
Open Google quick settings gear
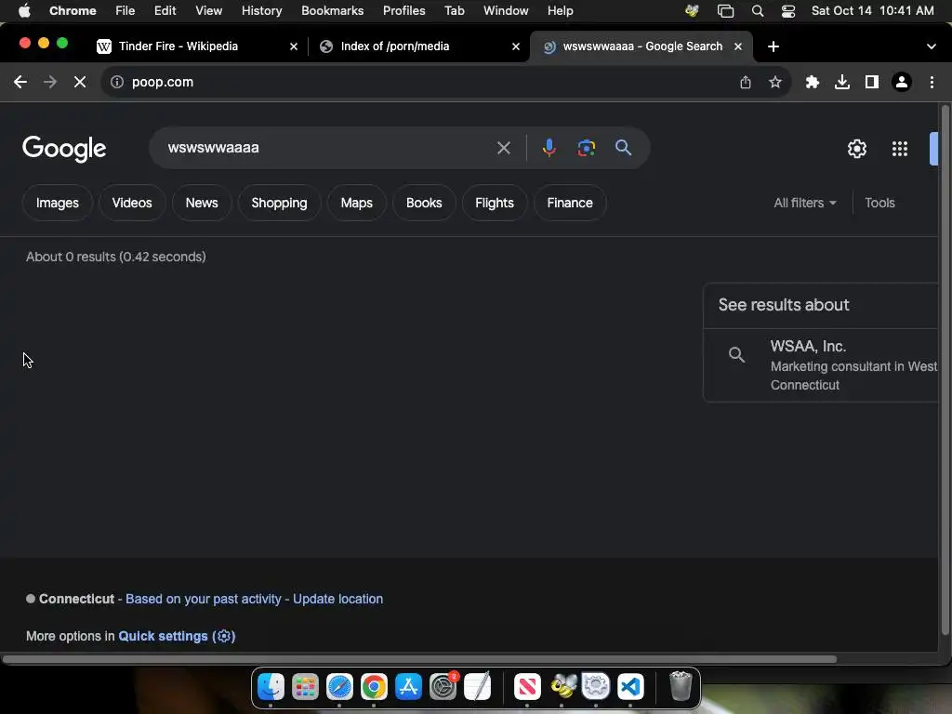[856, 149]
